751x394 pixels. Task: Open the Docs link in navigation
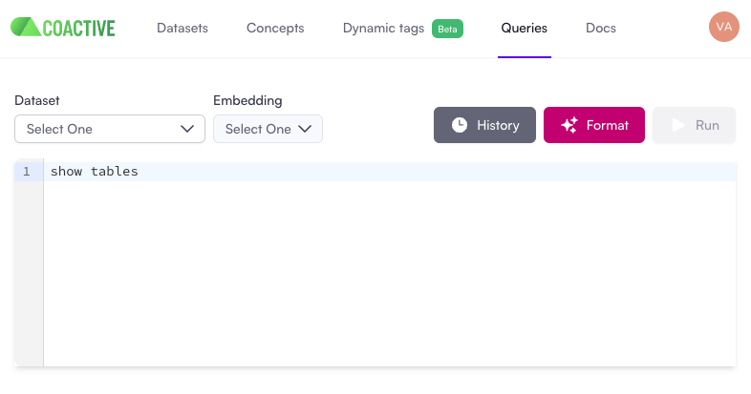[x=600, y=28]
